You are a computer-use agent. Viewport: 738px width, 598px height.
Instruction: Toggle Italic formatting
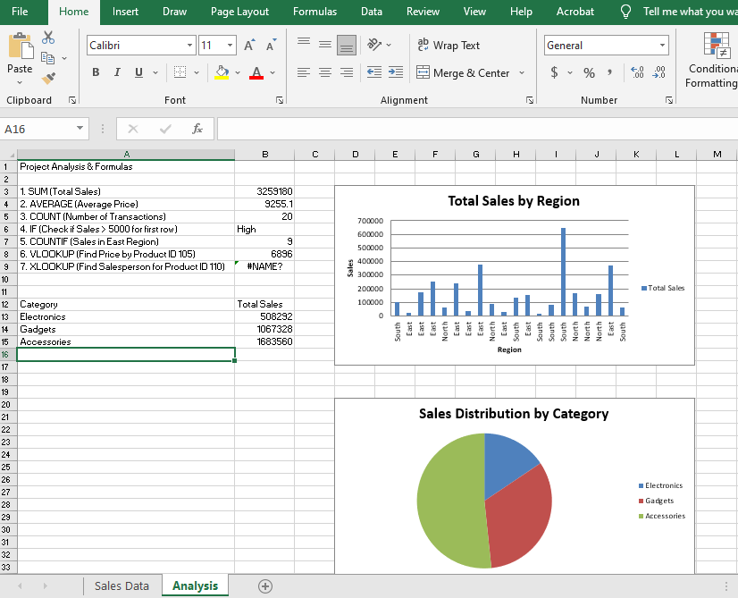(x=117, y=72)
